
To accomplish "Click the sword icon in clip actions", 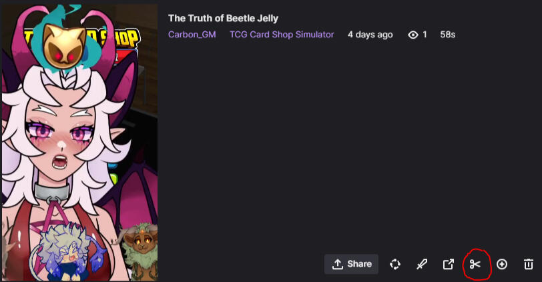I will (x=421, y=264).
